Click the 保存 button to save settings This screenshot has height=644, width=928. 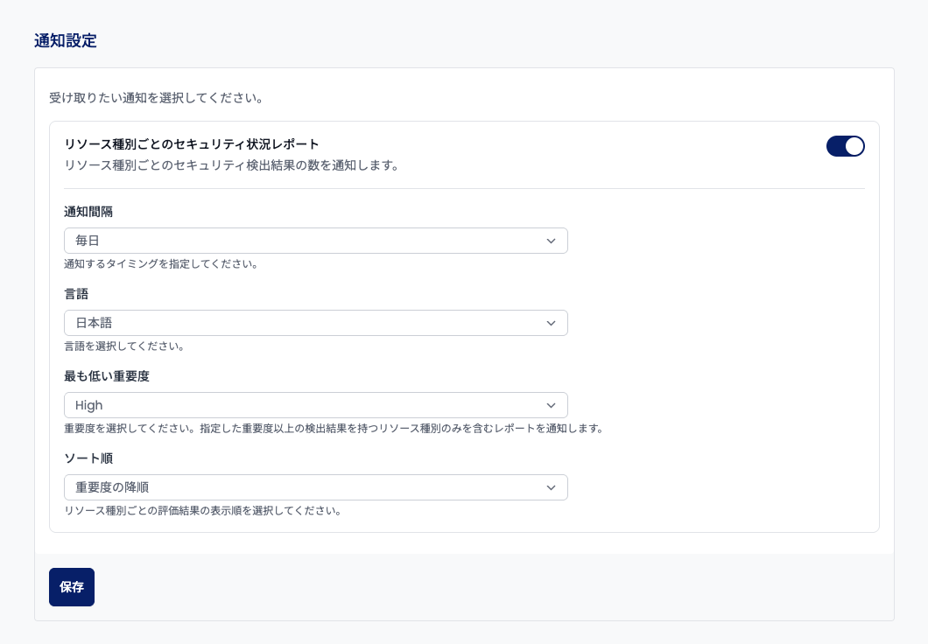point(72,587)
